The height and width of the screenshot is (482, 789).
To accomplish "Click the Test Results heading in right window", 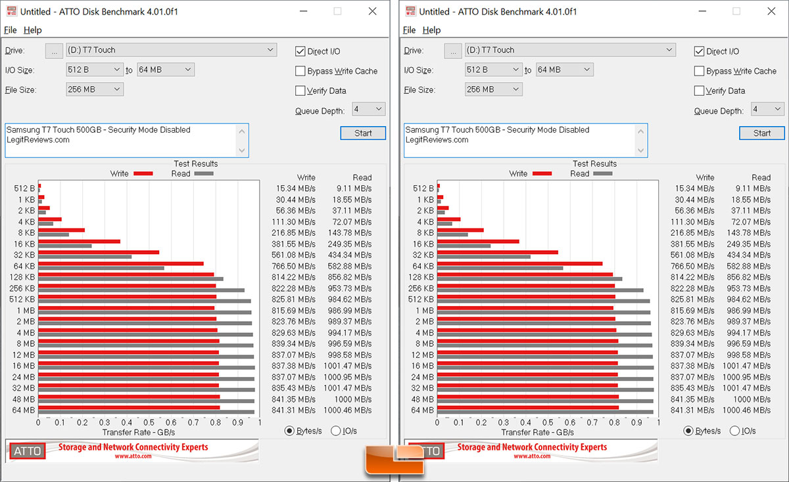I will (595, 164).
